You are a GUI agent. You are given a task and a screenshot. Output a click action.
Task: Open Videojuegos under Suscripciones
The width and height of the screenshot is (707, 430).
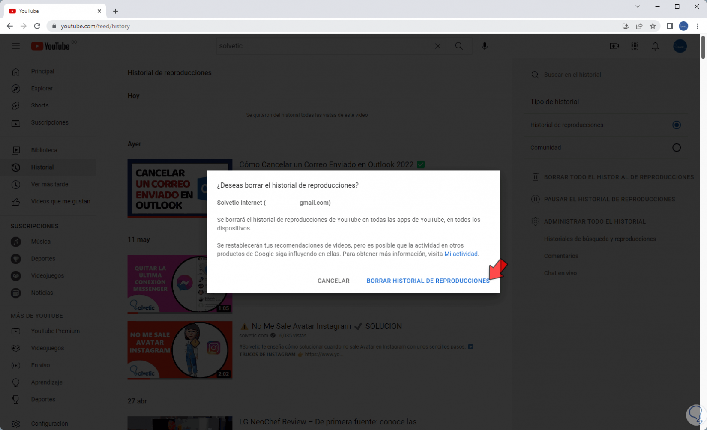click(x=48, y=276)
